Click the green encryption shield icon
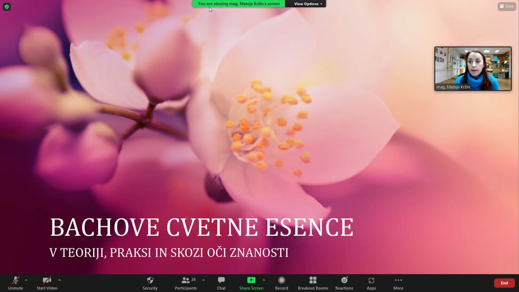519x292 pixels. [7, 7]
